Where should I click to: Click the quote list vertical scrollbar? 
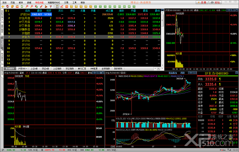[163, 39]
